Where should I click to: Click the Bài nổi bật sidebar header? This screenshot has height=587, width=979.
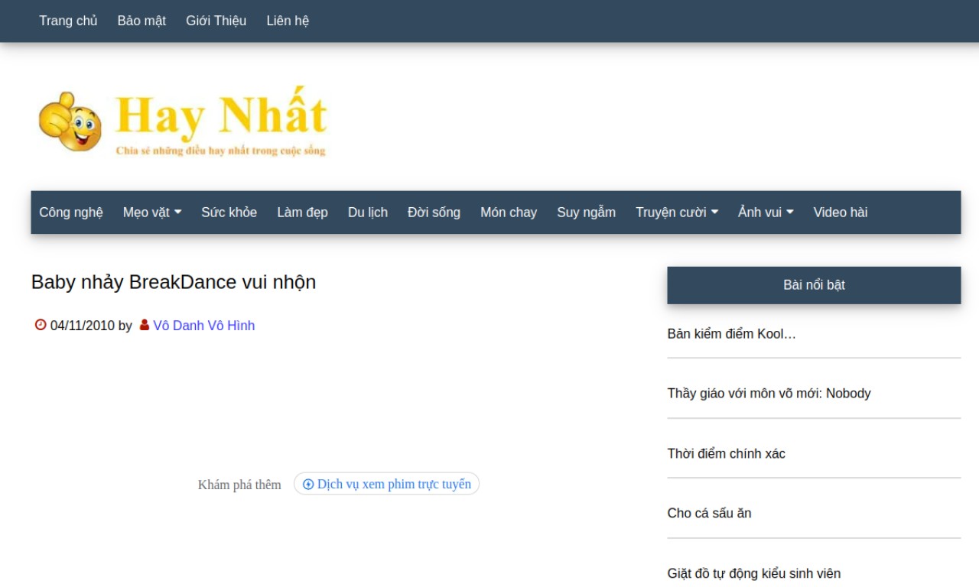[x=814, y=285]
